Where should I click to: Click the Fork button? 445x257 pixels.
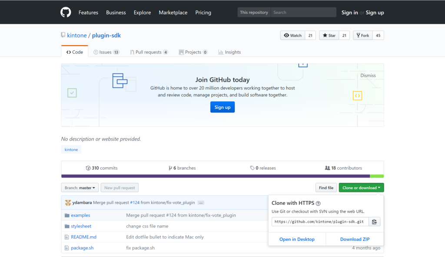pyautogui.click(x=363, y=36)
